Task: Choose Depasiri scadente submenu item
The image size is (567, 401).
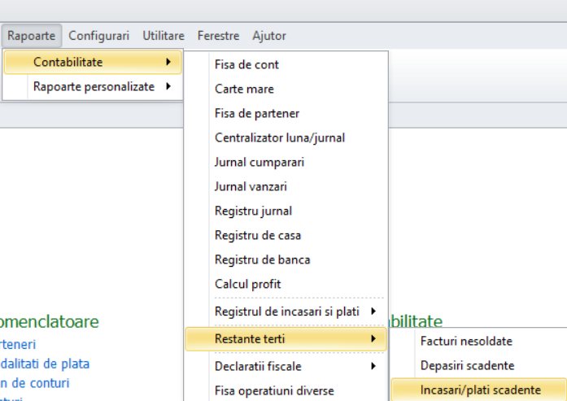Action: point(467,365)
